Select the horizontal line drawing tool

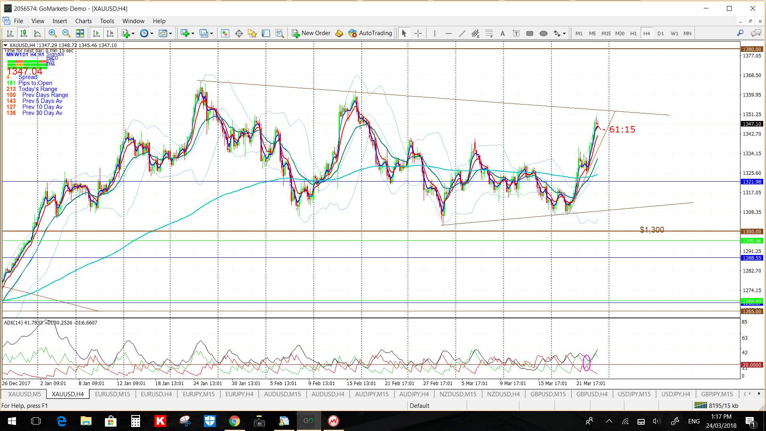click(x=448, y=34)
